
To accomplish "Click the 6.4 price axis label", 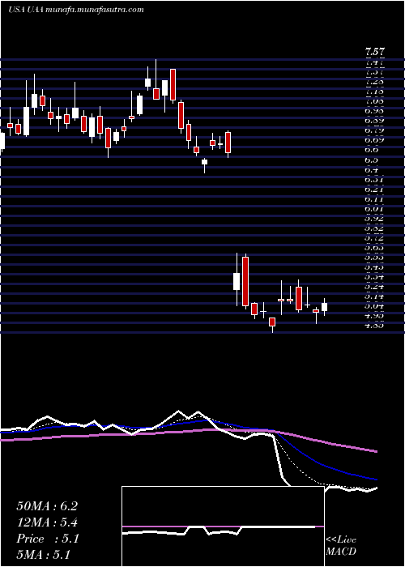I will pos(373,169).
